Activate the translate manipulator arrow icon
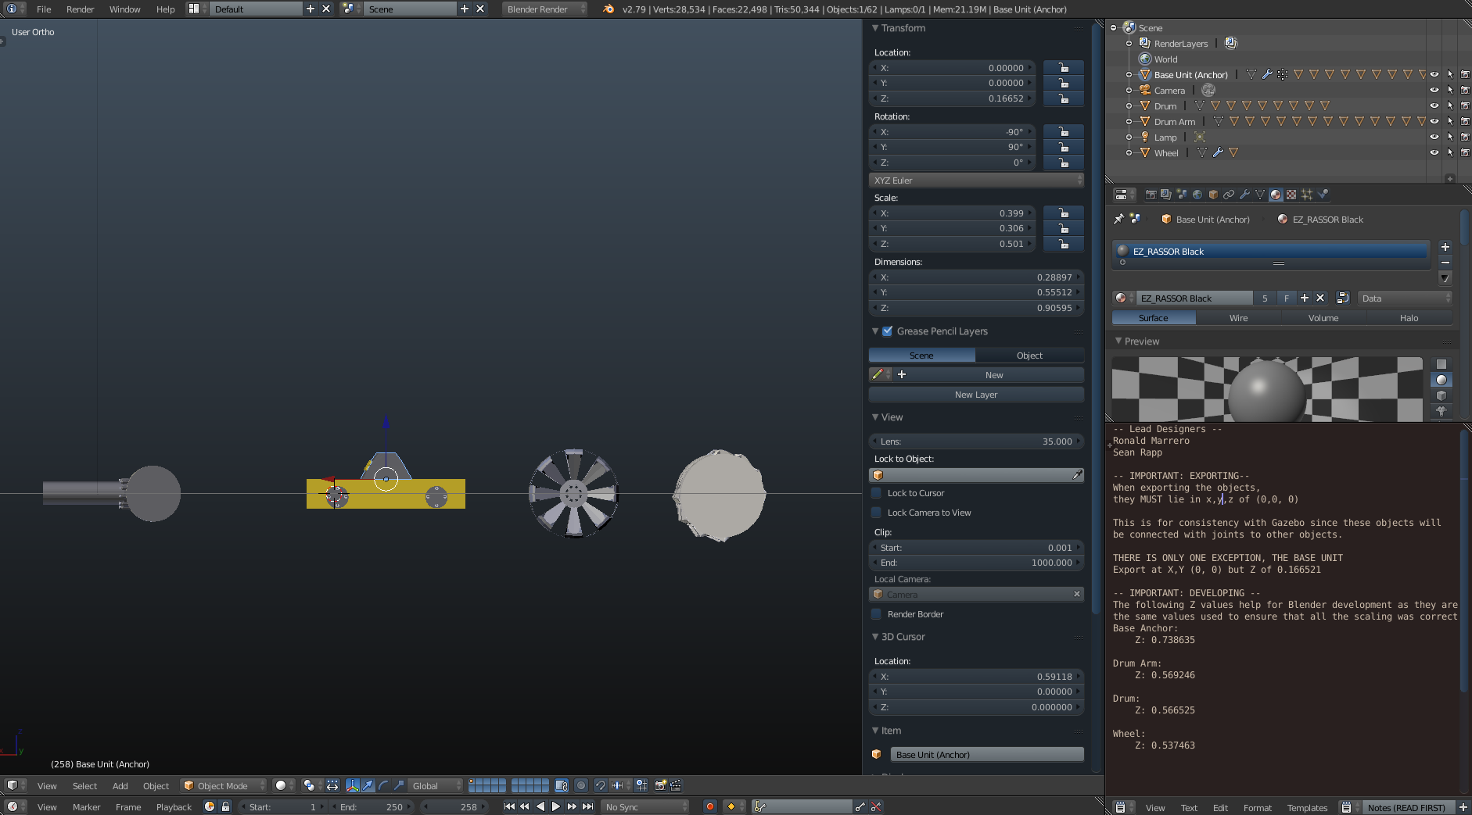 (368, 785)
